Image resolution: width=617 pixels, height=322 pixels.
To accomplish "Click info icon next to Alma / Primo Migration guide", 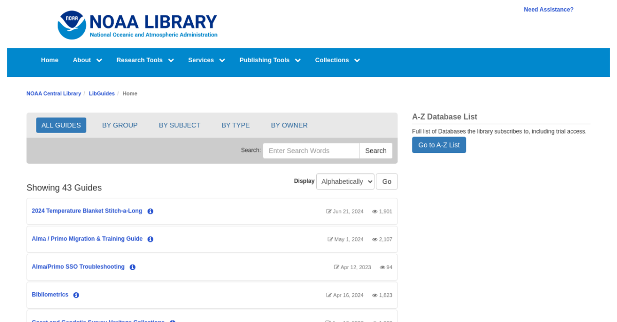I will click(150, 239).
